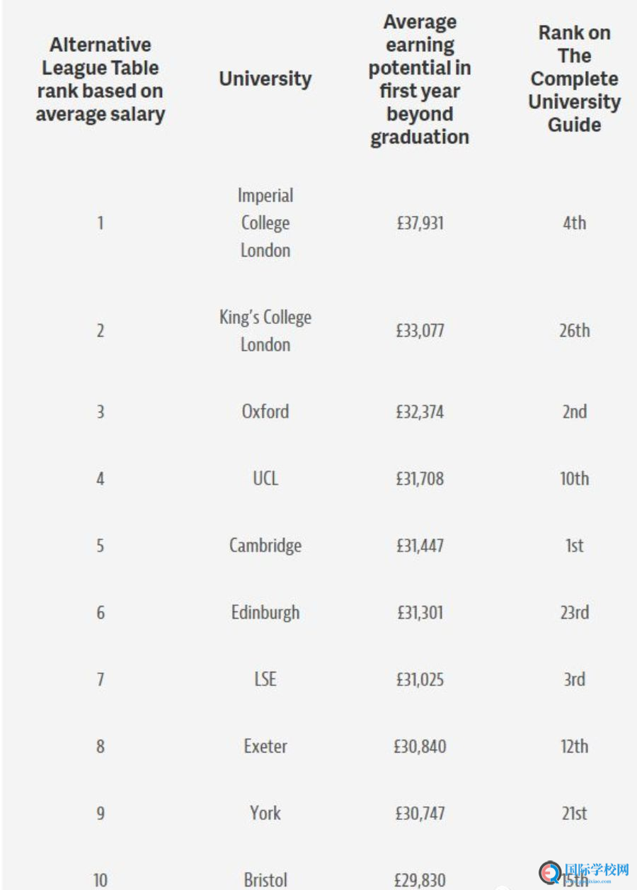637x890 pixels.
Task: Click the £37,931 salary value
Action: click(420, 222)
